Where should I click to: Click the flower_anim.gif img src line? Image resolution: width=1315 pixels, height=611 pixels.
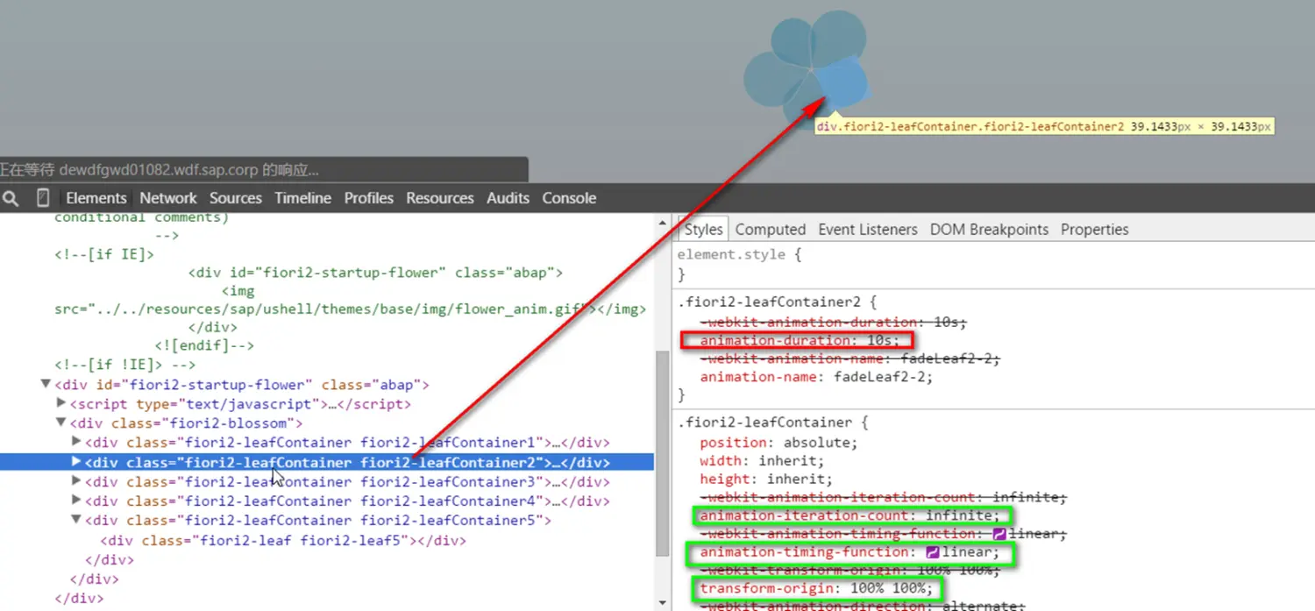point(350,309)
